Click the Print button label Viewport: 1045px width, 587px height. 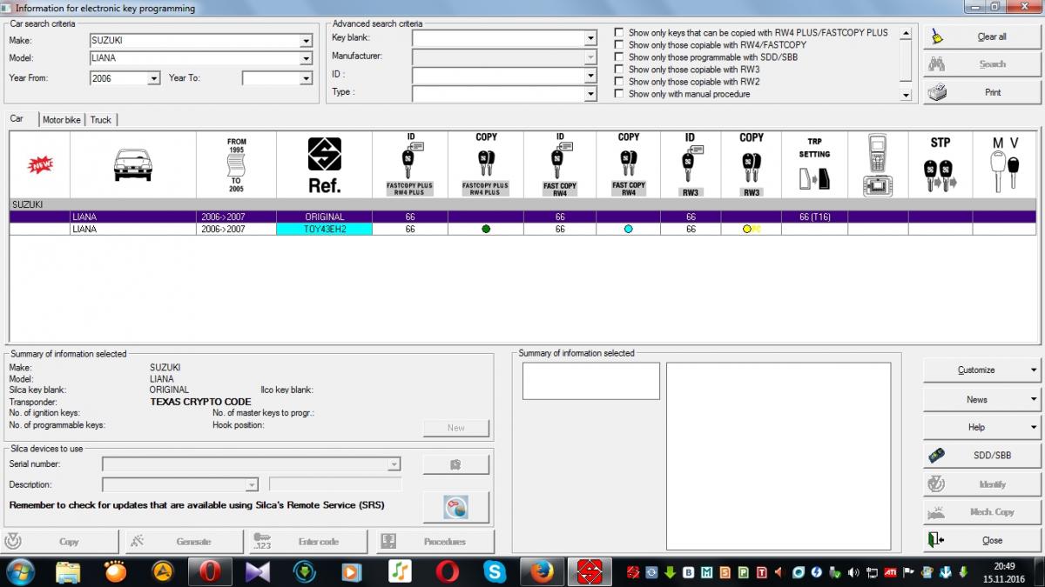(993, 92)
